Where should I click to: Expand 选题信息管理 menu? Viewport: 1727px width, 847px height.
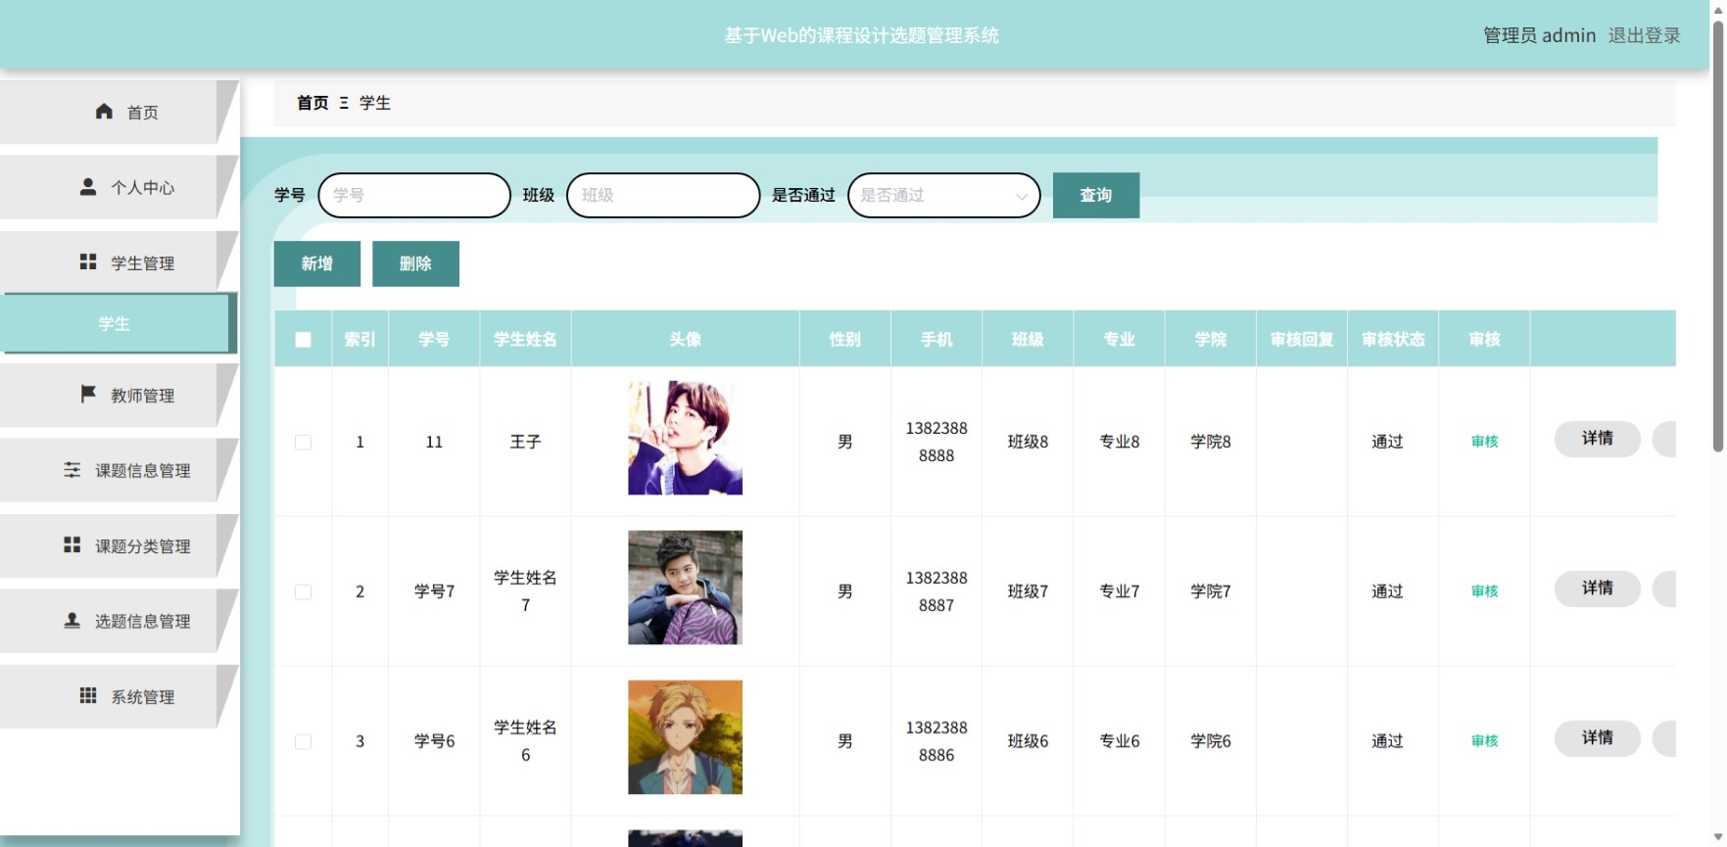(118, 621)
